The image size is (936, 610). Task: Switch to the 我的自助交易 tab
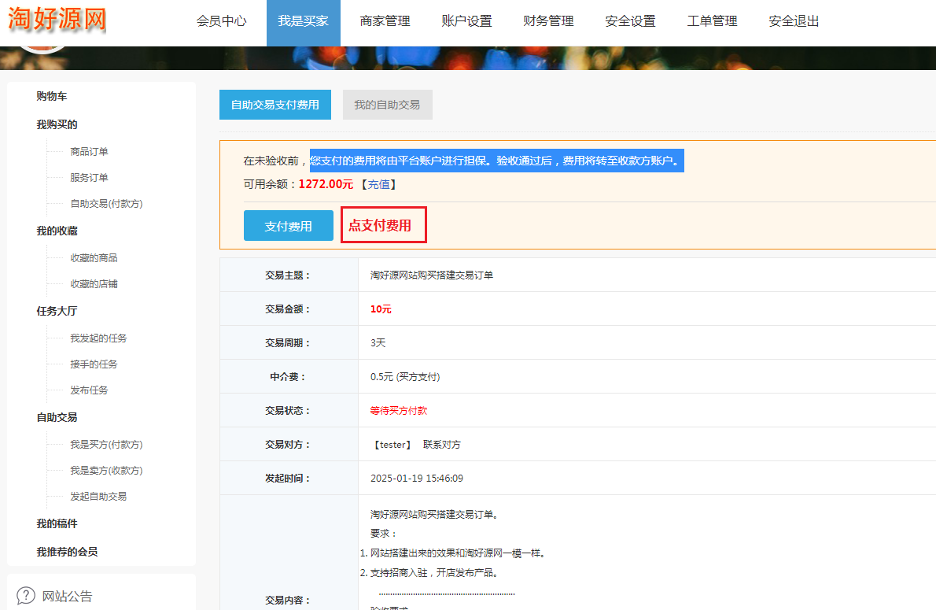387,105
